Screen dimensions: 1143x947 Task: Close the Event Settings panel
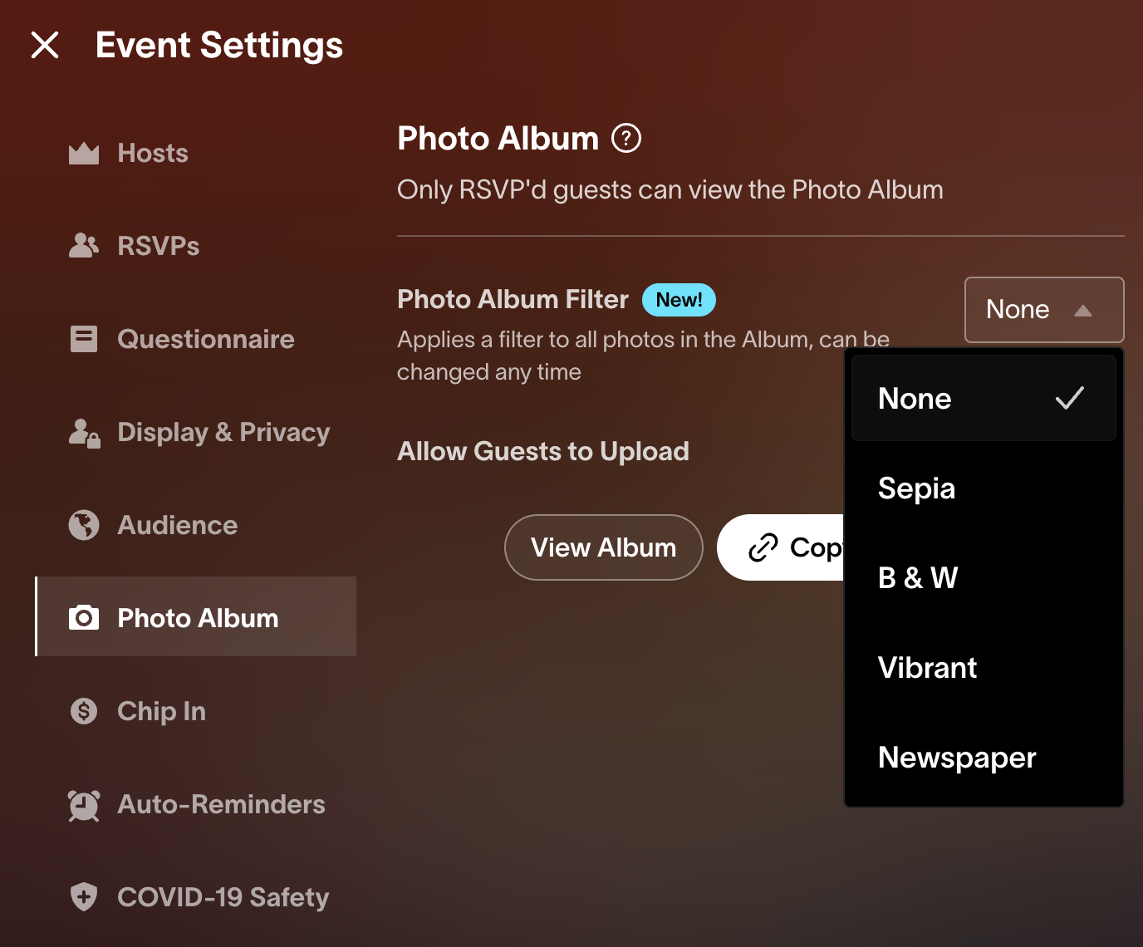[45, 45]
